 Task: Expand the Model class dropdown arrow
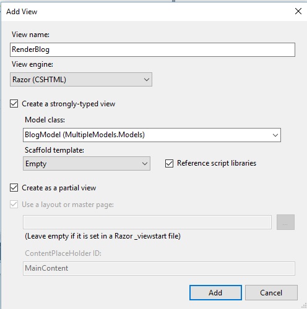tap(275, 135)
